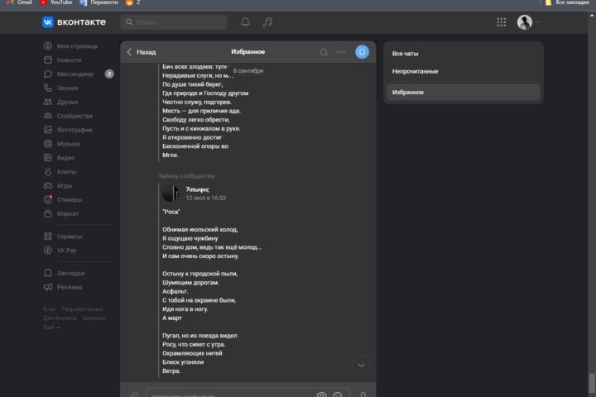Click the attach paperclip icon
The height and width of the screenshot is (397, 596).
[134, 395]
